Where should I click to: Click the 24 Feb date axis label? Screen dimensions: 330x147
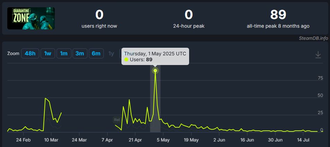pos(24,140)
